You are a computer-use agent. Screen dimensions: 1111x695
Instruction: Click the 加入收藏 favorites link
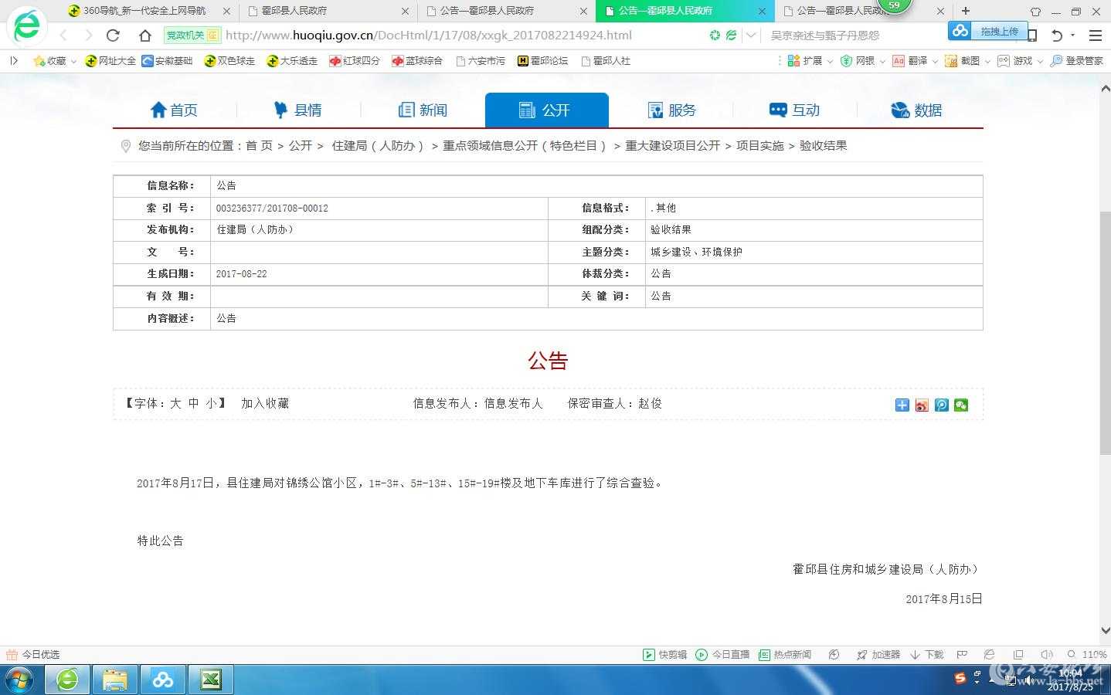(x=265, y=403)
